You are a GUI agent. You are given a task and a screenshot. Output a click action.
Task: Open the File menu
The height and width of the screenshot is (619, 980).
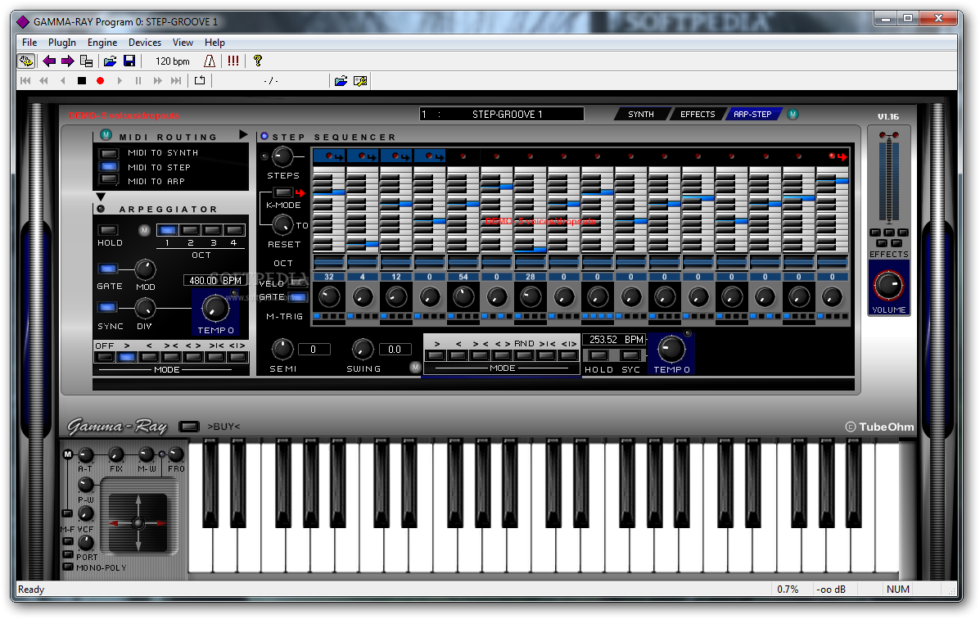[x=29, y=43]
